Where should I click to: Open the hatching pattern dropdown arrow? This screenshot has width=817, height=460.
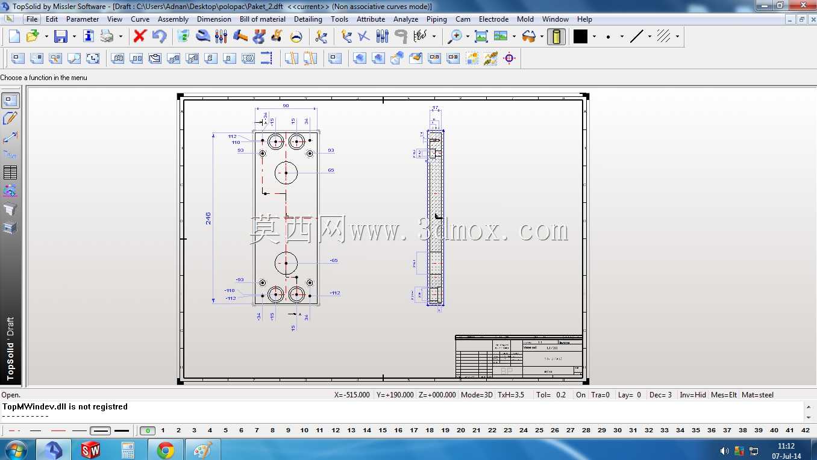677,37
